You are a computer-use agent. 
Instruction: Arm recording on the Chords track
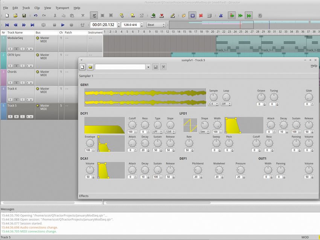(x=11, y=83)
